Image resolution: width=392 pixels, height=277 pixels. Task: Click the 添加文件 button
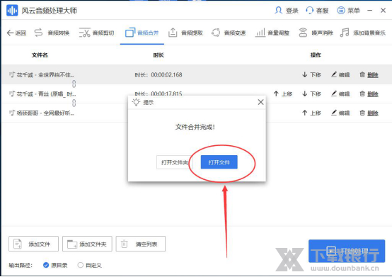tap(33, 244)
